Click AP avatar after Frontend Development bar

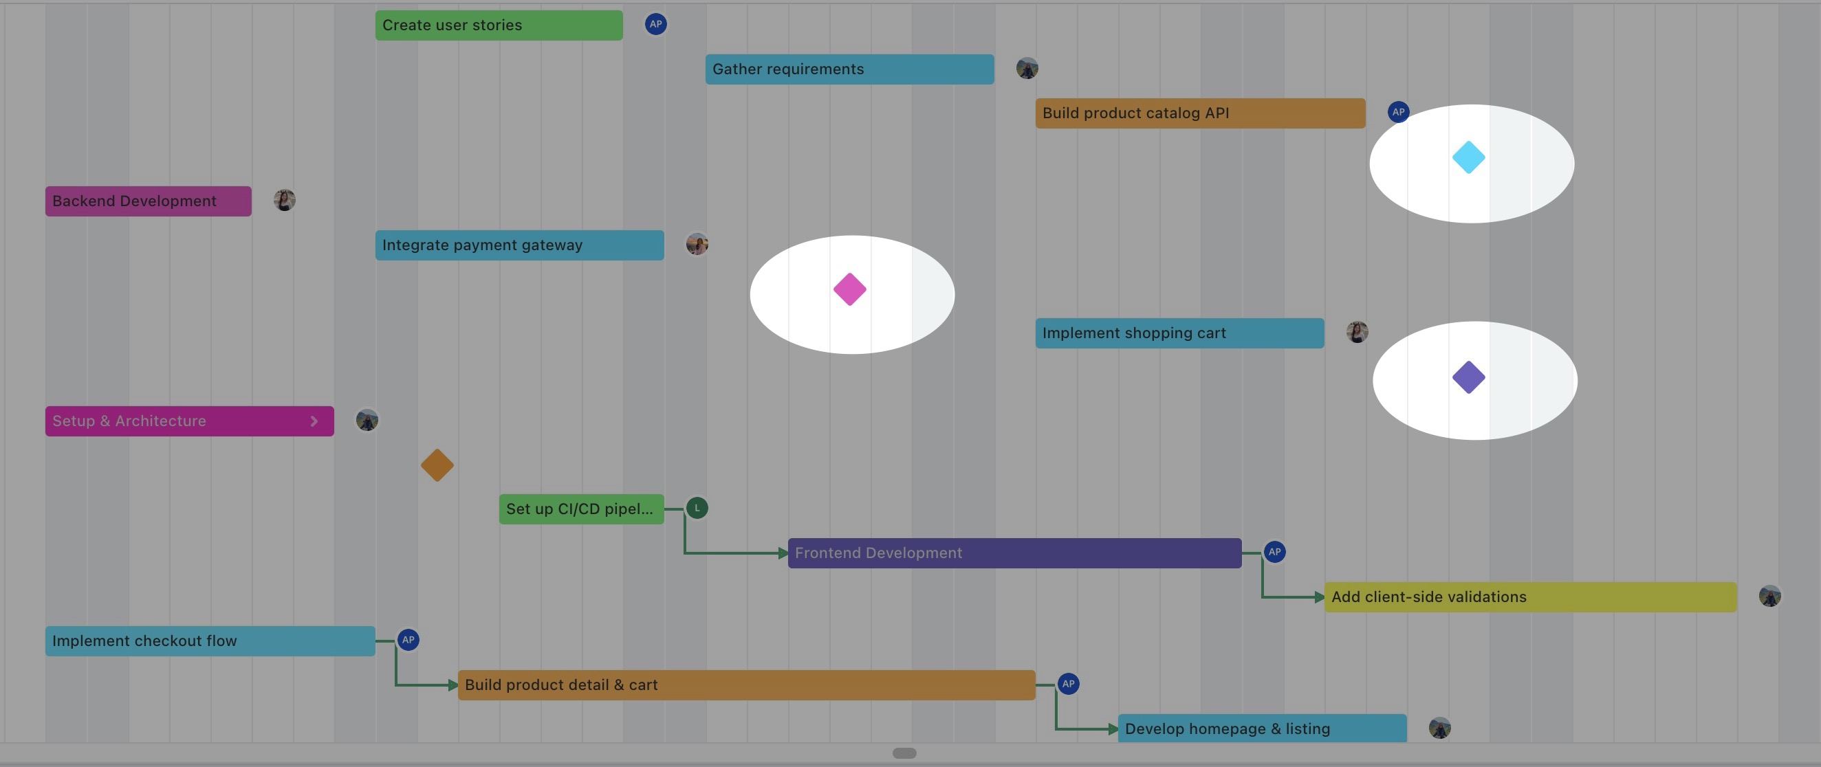(x=1274, y=553)
